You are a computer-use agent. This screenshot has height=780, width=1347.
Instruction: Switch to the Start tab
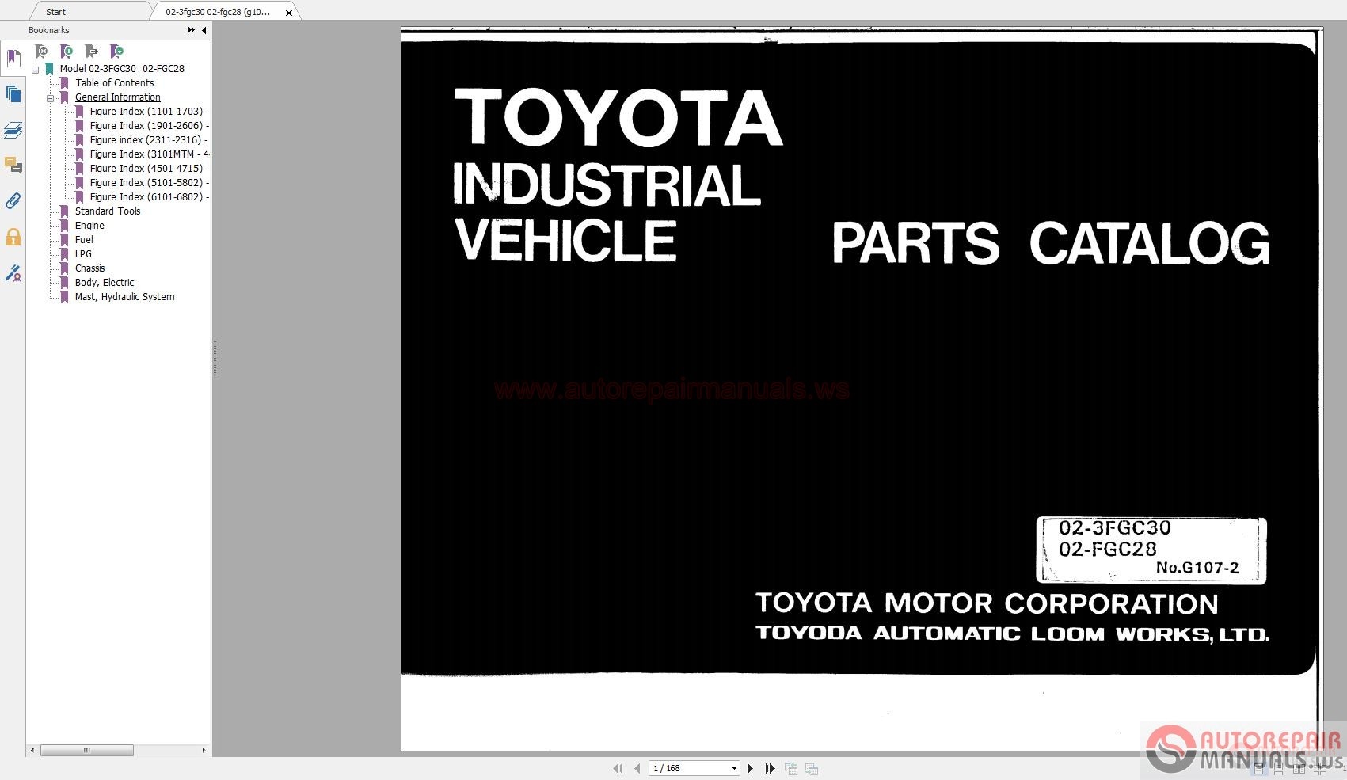(x=55, y=12)
